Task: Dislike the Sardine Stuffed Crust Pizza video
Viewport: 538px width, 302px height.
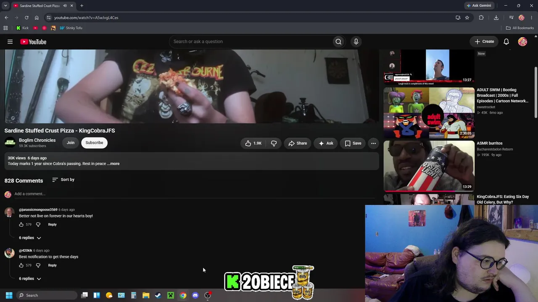Action: point(274,143)
